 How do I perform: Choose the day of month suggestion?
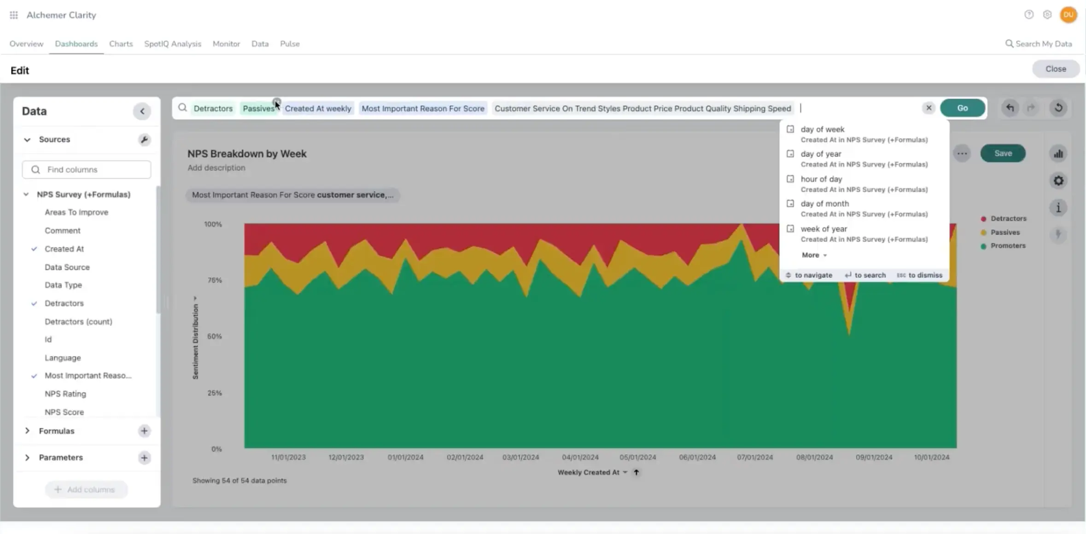click(864, 208)
